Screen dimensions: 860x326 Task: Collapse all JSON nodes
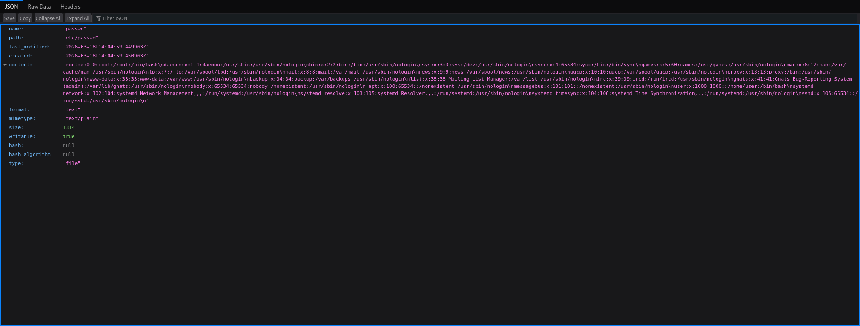tap(48, 18)
